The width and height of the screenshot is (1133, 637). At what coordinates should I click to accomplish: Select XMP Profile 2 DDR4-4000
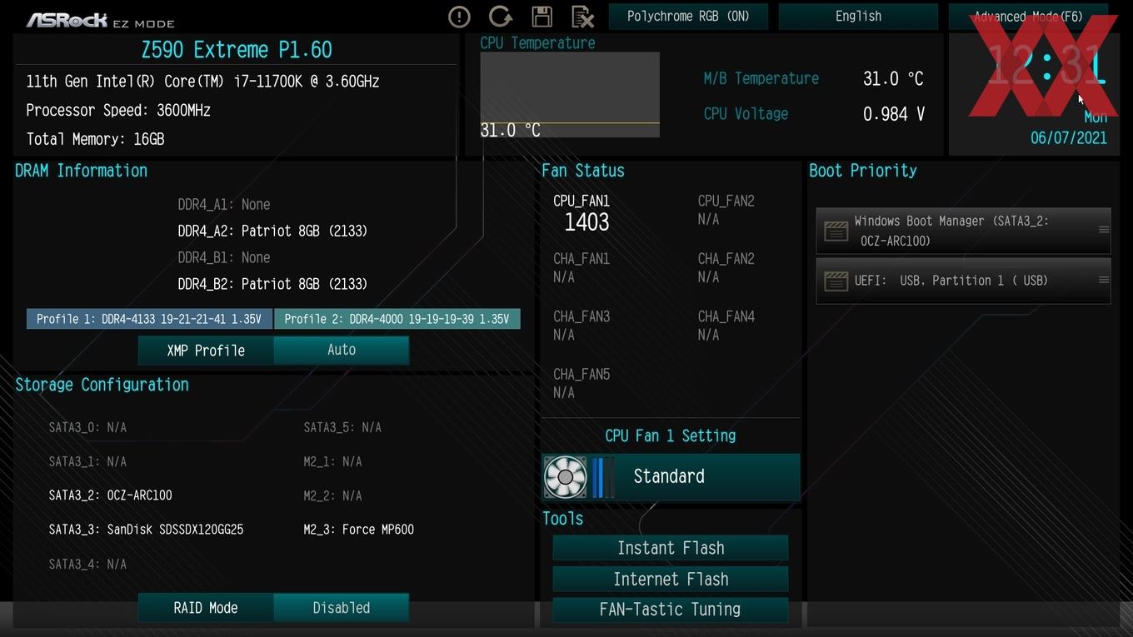(x=397, y=319)
